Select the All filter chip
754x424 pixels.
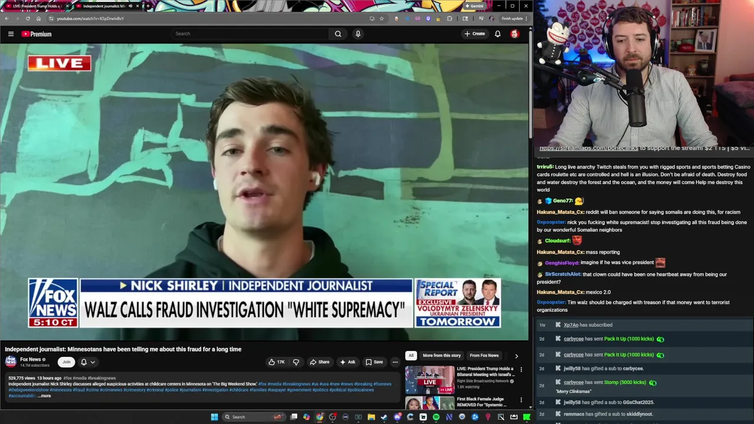pos(411,356)
